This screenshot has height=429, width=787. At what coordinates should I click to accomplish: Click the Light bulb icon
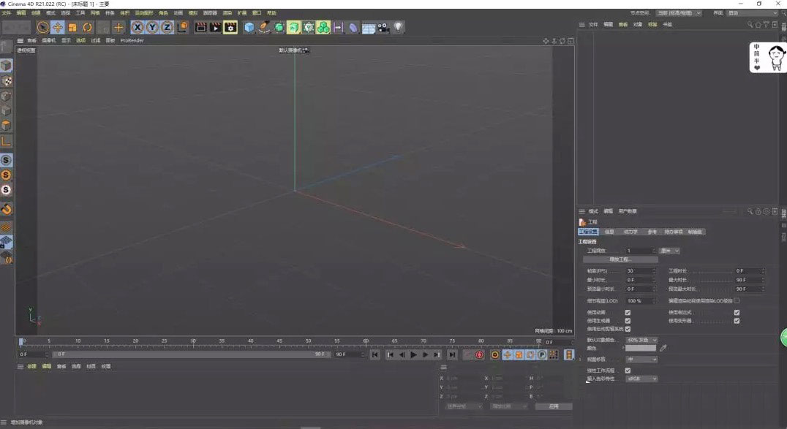399,27
